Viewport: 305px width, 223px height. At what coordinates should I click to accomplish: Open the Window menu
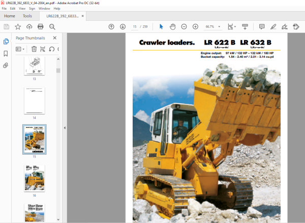point(44,9)
